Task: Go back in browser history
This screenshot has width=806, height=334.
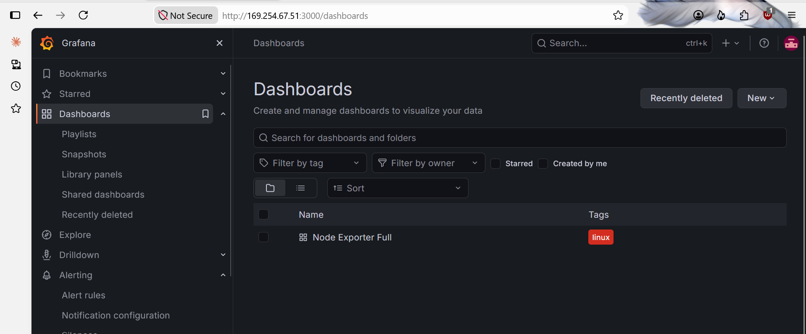Action: pyautogui.click(x=38, y=16)
